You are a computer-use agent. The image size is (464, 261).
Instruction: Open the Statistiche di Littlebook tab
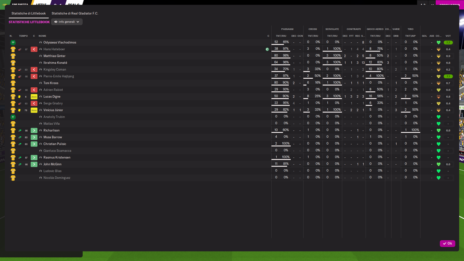[x=29, y=13]
